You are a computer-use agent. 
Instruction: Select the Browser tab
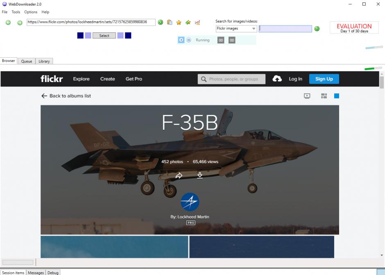click(x=9, y=61)
